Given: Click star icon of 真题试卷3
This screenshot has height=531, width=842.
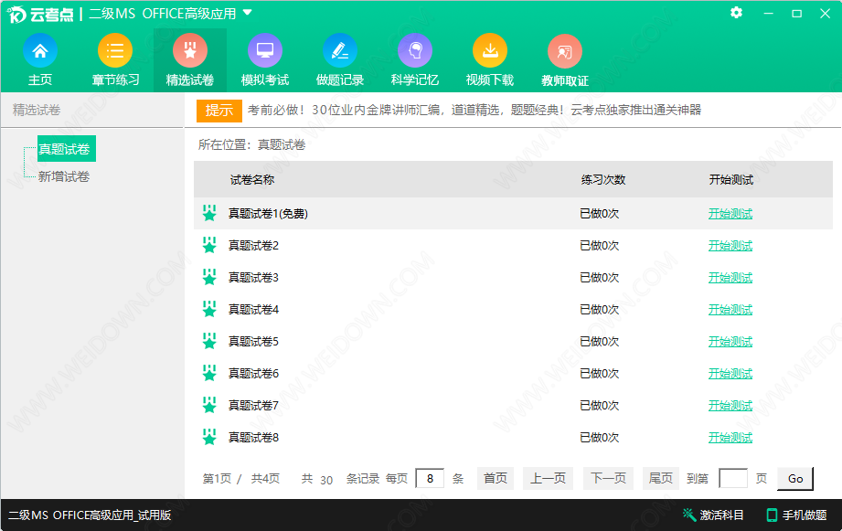Looking at the screenshot, I should pos(209,277).
